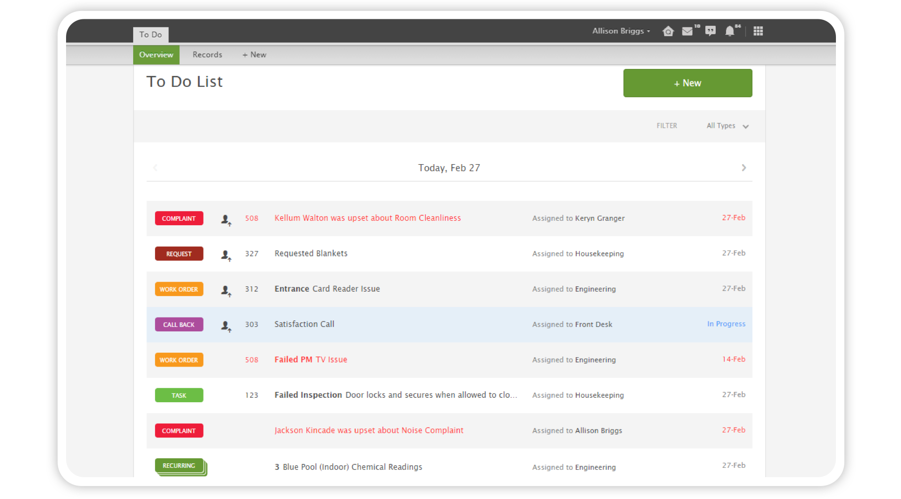901x499 pixels.
Task: Click Assigned to Front Desk
Action: [572, 324]
